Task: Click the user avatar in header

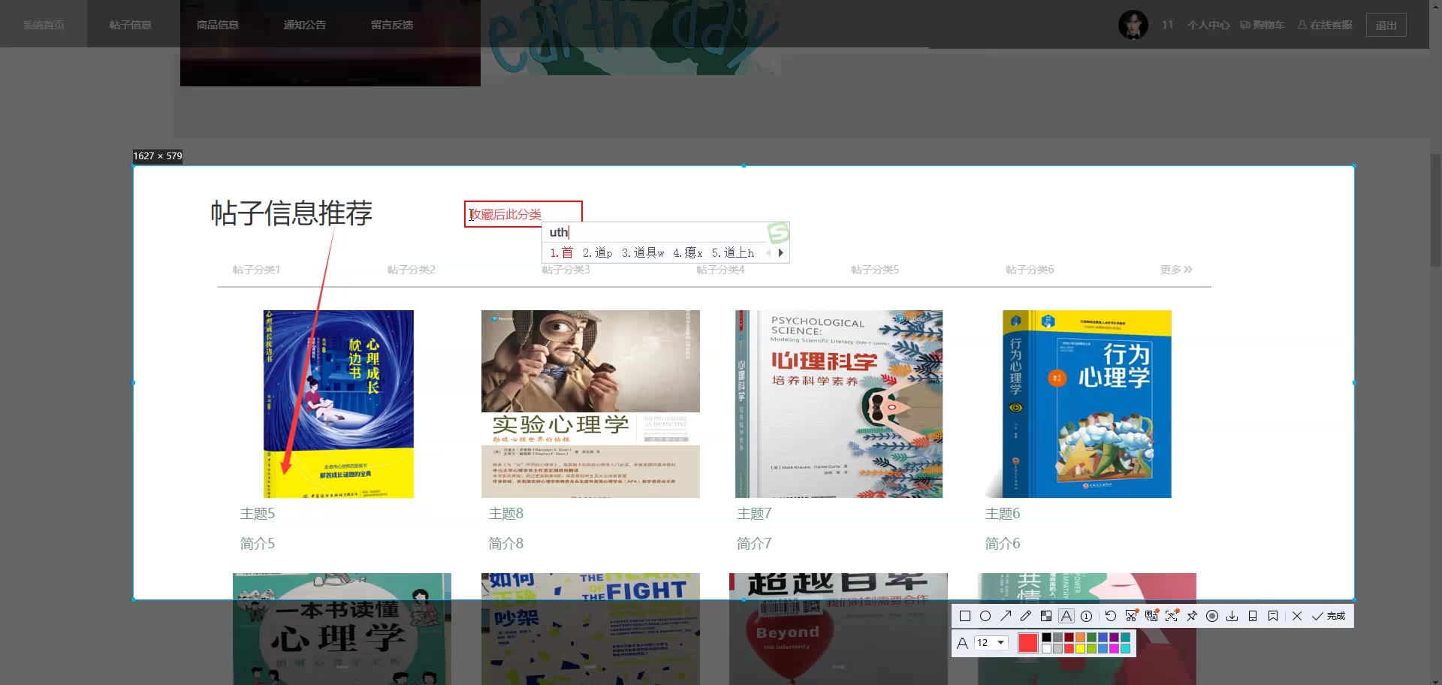Action: click(1133, 25)
